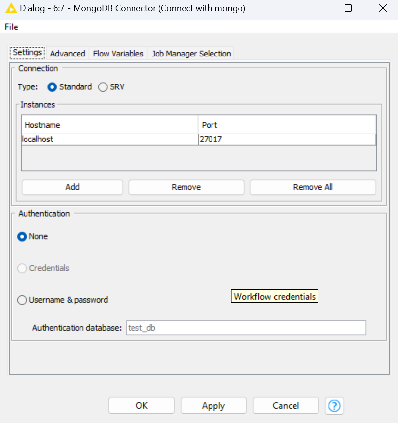This screenshot has width=398, height=423.
Task: Open the Flow Variables tab
Action: [x=118, y=54]
